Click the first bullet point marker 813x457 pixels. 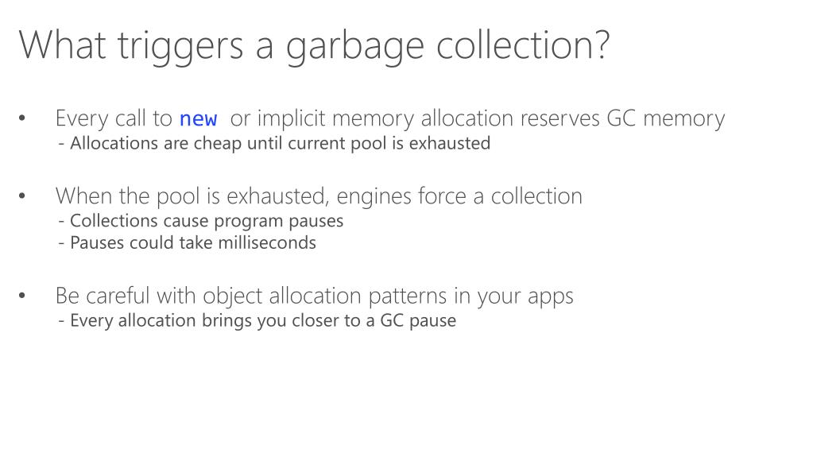(21, 118)
